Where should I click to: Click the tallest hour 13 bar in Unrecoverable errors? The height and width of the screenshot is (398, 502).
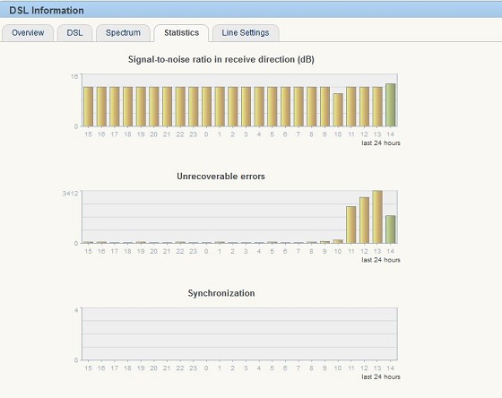point(377,217)
